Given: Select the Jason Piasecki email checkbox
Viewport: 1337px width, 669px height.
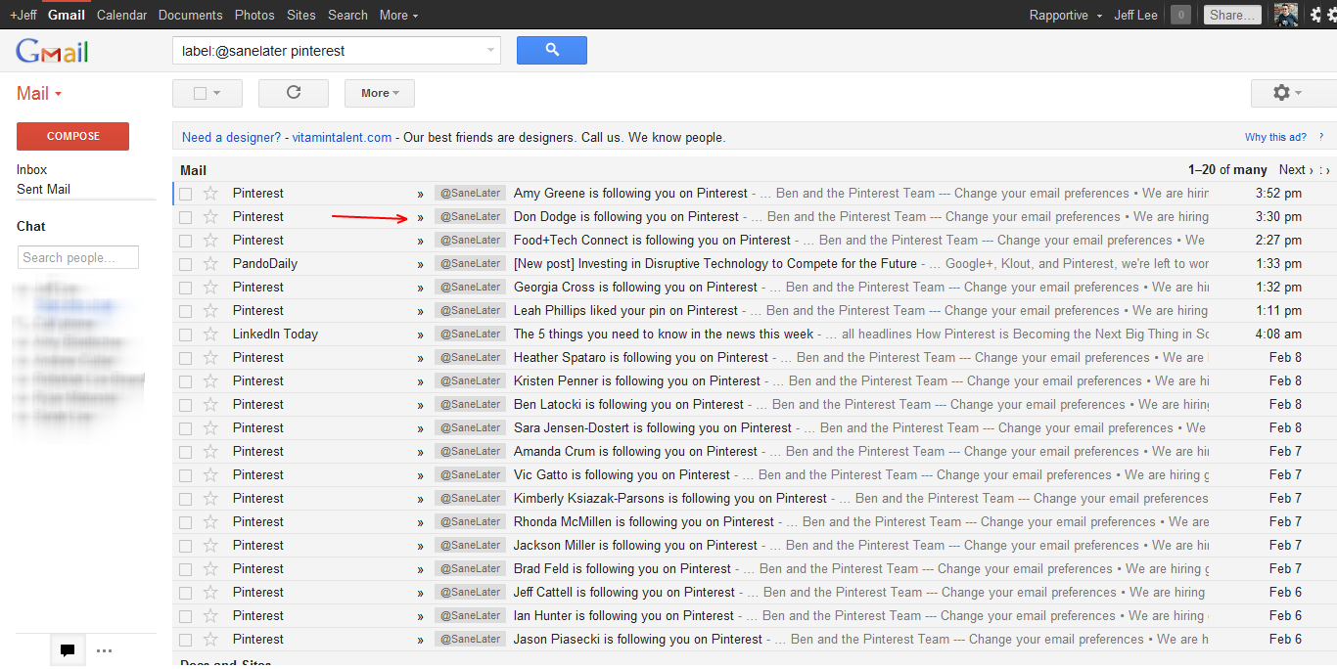Looking at the screenshot, I should point(186,640).
